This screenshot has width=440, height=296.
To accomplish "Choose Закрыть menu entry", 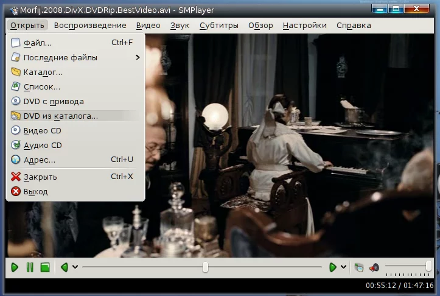I will pos(75,177).
